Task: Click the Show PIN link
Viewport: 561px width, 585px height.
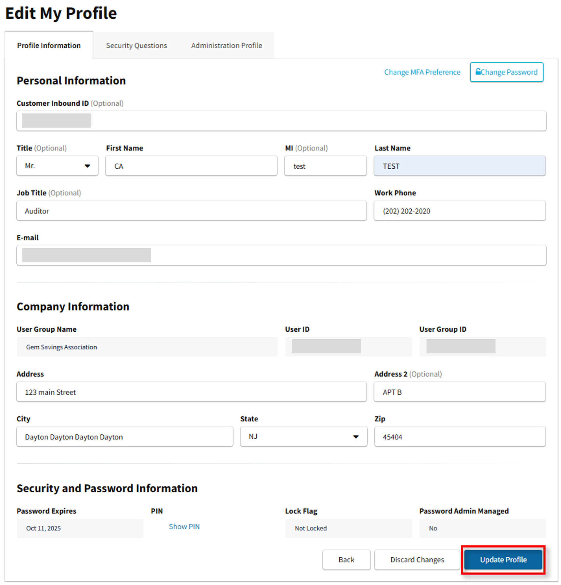Action: (x=184, y=526)
